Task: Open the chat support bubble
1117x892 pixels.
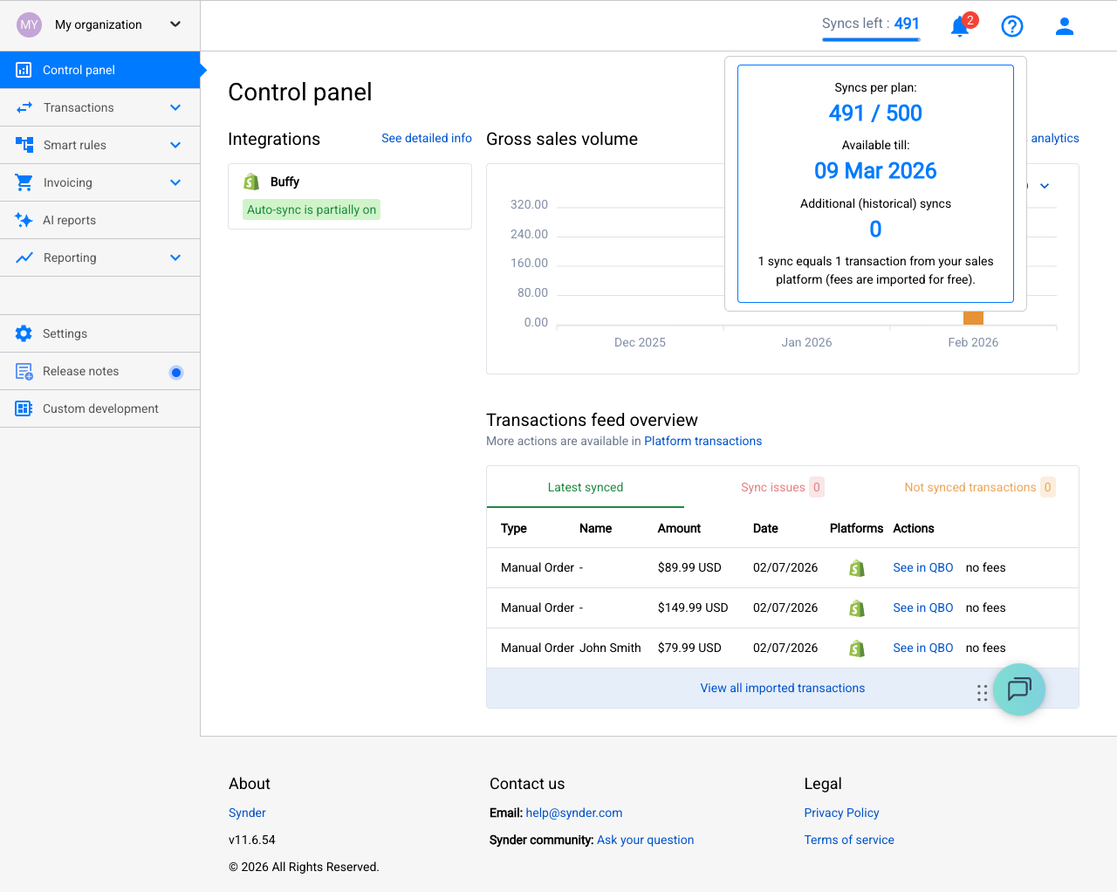Action: (x=1018, y=690)
